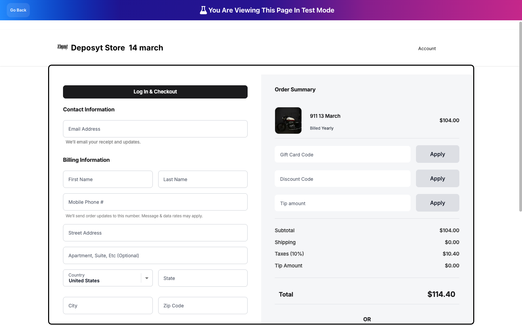Screen dimensions: 522x326
Task: Click the Subtotal label
Action: coord(285,231)
